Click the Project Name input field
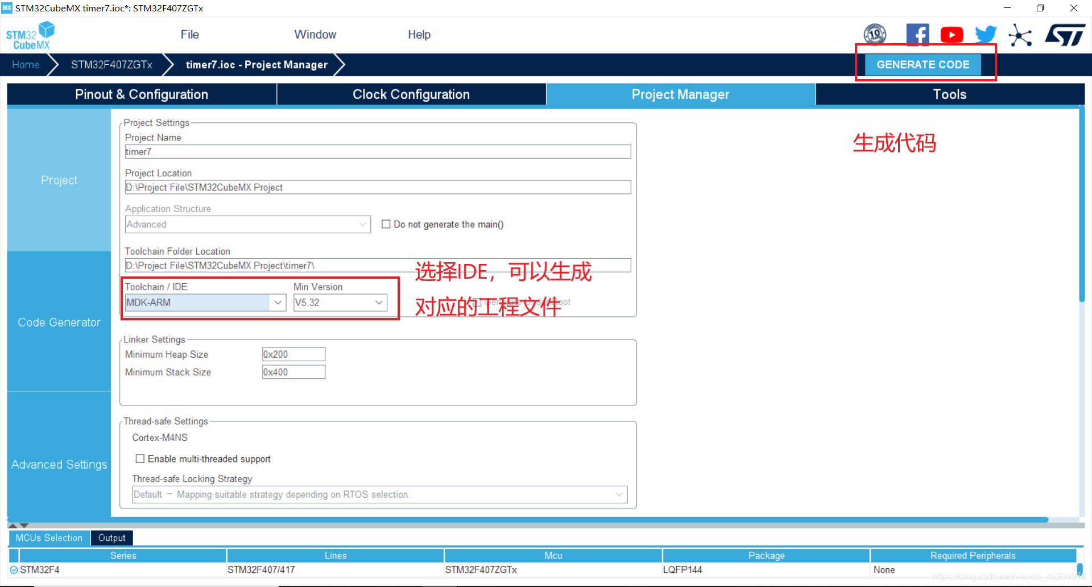 [x=378, y=152]
